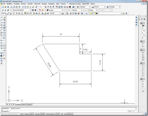Open the Layer Properties Manager icon
Image resolution: width=148 pixels, height=116 pixels.
86,13
